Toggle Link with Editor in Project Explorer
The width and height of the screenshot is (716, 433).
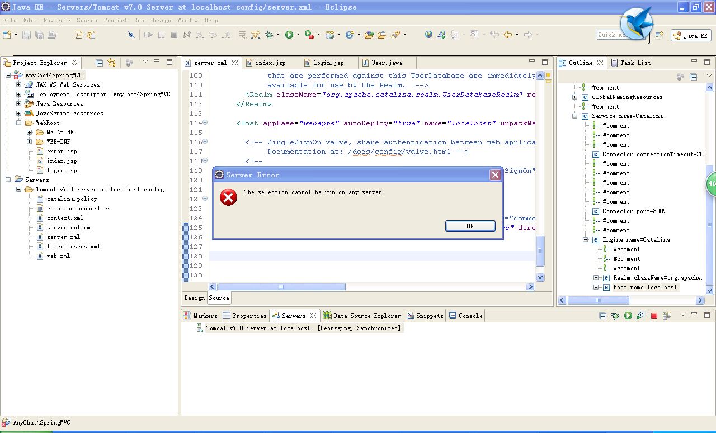111,63
